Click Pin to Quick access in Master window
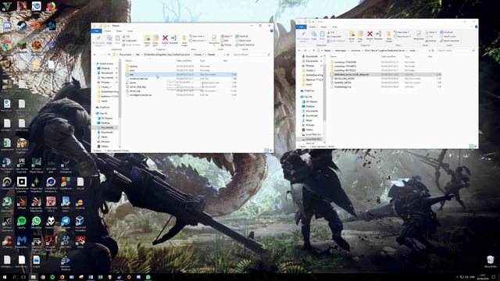This screenshot has width=500, height=281. [x=98, y=40]
